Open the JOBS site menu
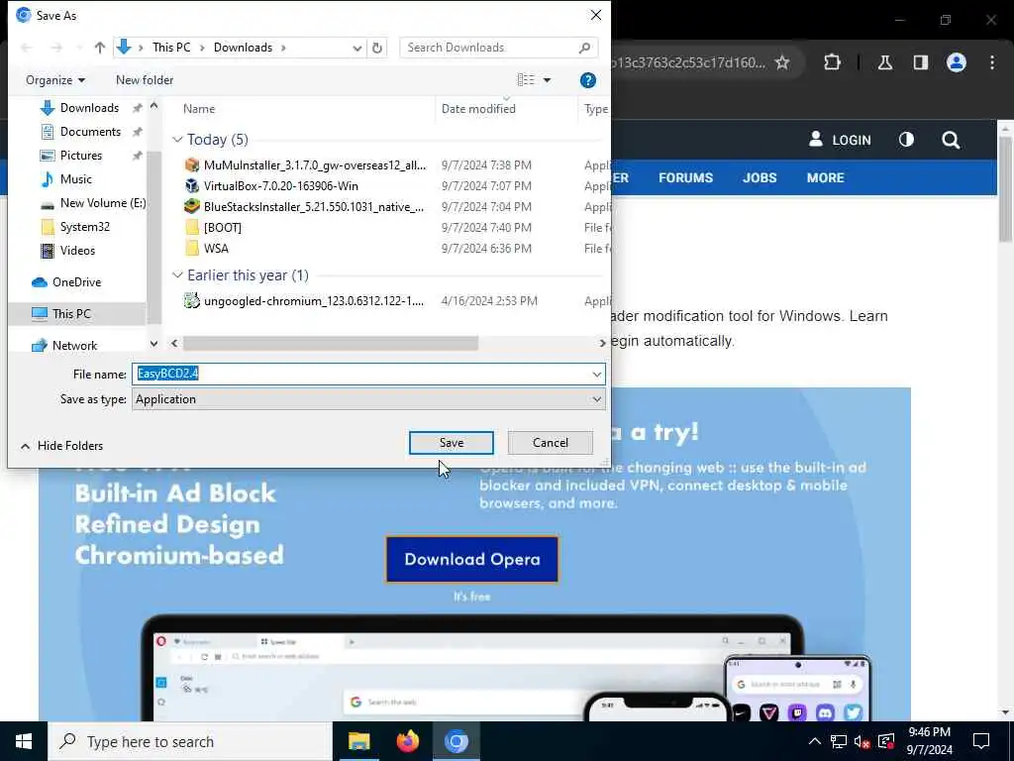This screenshot has width=1014, height=761. click(x=760, y=178)
